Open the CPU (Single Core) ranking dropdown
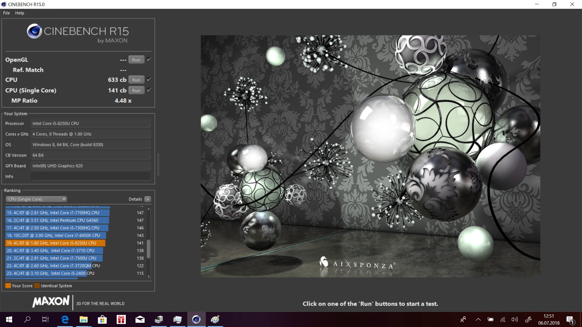 [x=36, y=199]
